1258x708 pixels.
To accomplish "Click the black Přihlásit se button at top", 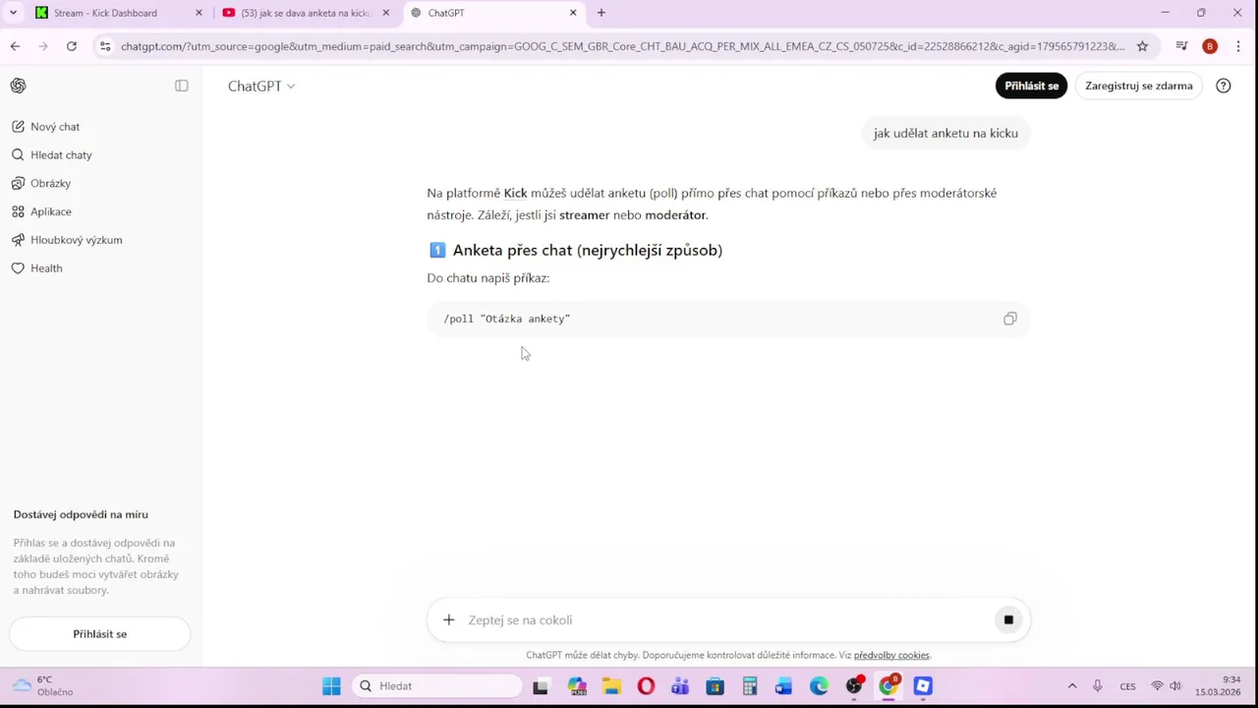I will (1031, 86).
